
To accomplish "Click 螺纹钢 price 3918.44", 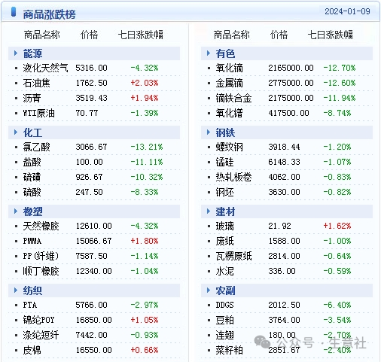I will pyautogui.click(x=284, y=147).
